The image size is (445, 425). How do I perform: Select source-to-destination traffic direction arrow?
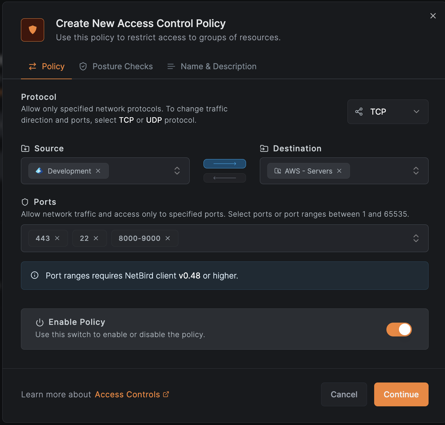point(225,164)
